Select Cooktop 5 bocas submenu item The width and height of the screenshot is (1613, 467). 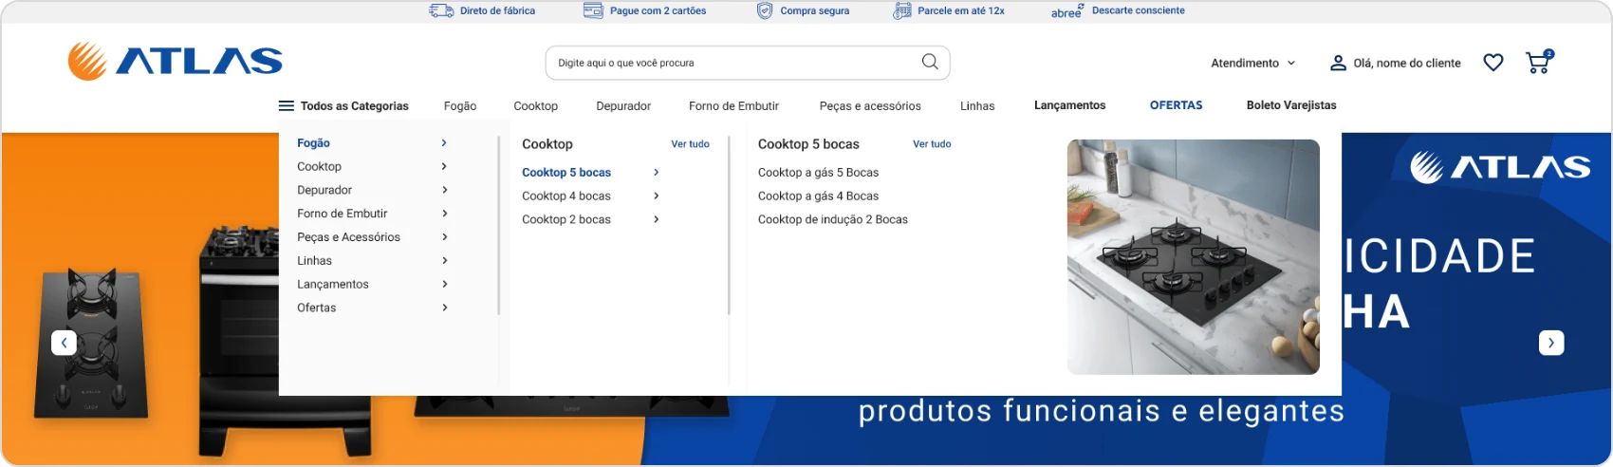click(x=566, y=173)
